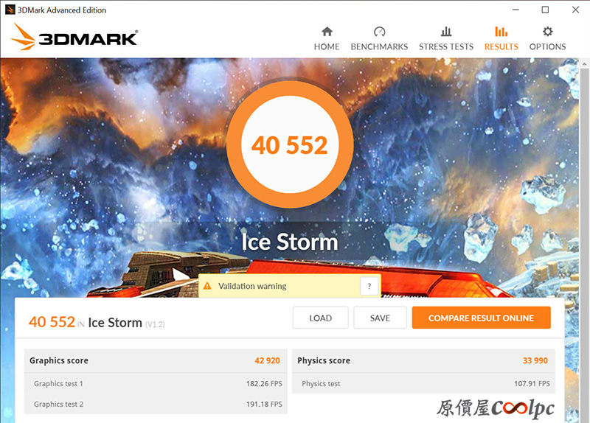Click the validation warning triangle icon
Image resolution: width=590 pixels, height=423 pixels.
(207, 286)
